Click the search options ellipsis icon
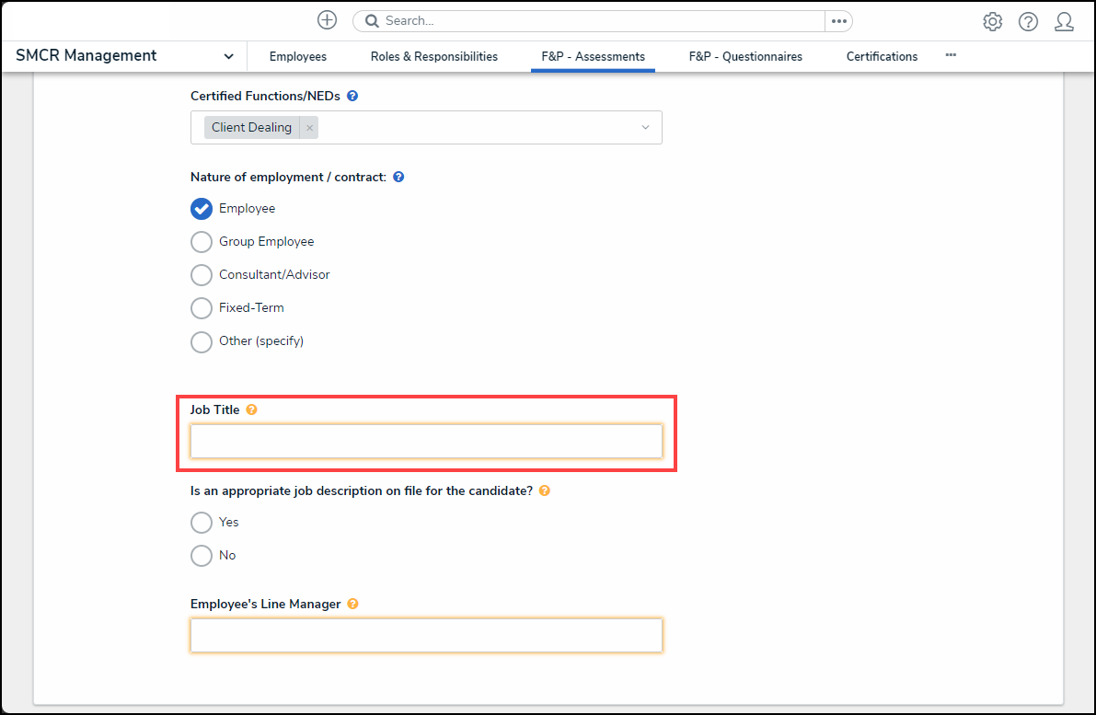1096x715 pixels. click(x=838, y=20)
